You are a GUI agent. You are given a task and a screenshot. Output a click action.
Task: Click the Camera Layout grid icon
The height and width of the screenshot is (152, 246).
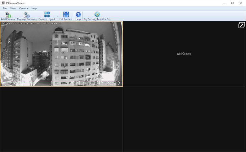click(x=47, y=15)
